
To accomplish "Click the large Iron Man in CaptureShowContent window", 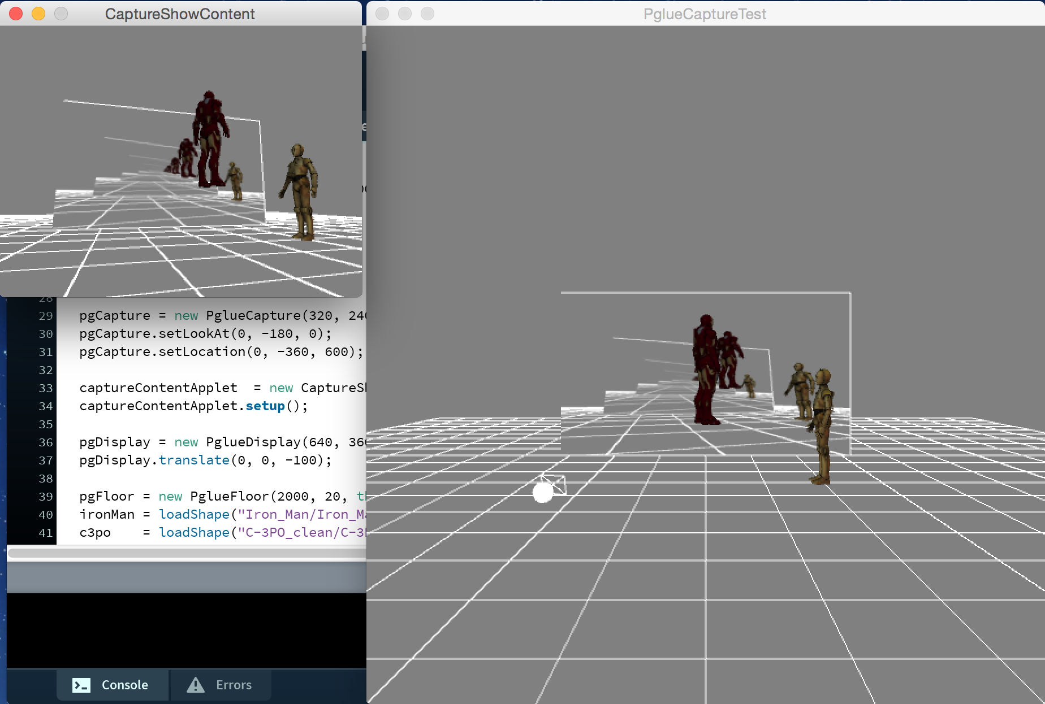I will pyautogui.click(x=210, y=140).
